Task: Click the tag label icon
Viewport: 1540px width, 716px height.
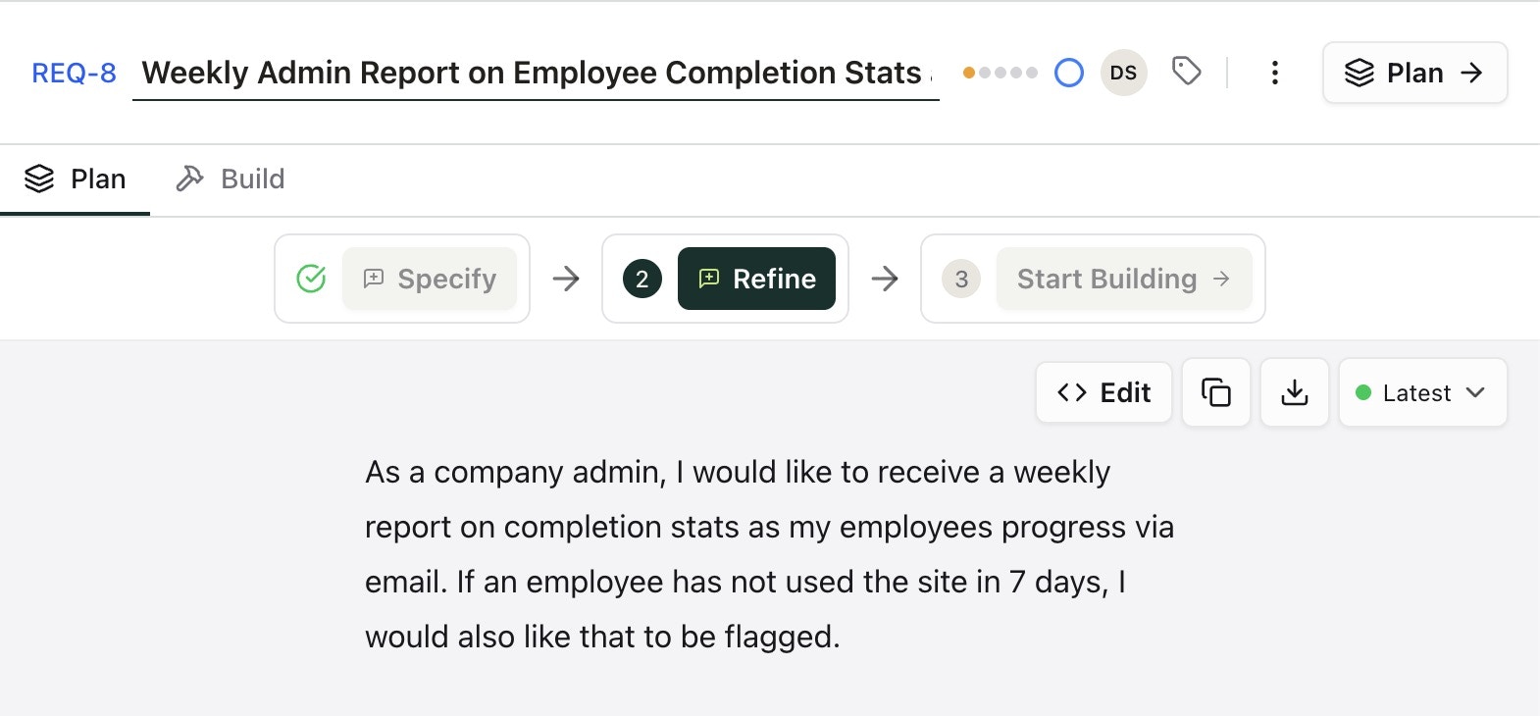Action: 1186,72
